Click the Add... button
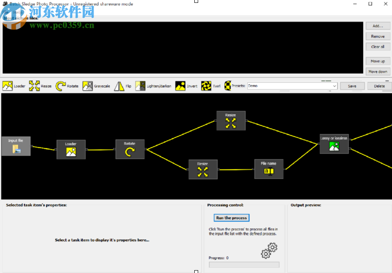The height and width of the screenshot is (273, 392). click(x=378, y=26)
